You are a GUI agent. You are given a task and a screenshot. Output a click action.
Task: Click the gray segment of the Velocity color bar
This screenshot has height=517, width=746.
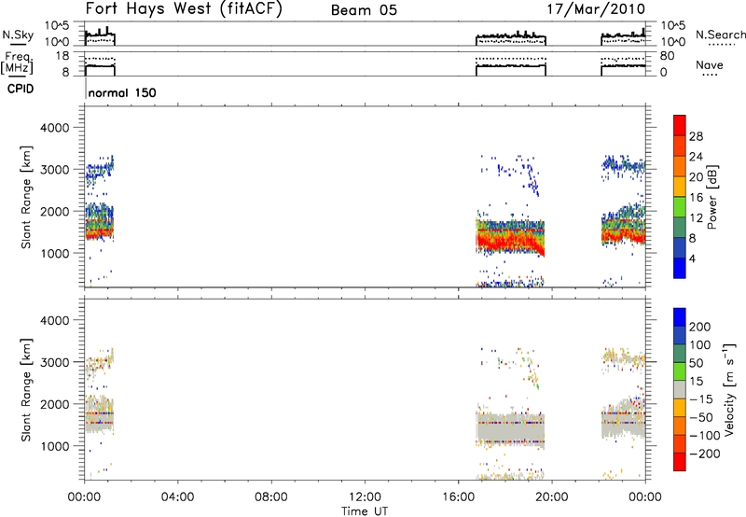pyautogui.click(x=680, y=389)
